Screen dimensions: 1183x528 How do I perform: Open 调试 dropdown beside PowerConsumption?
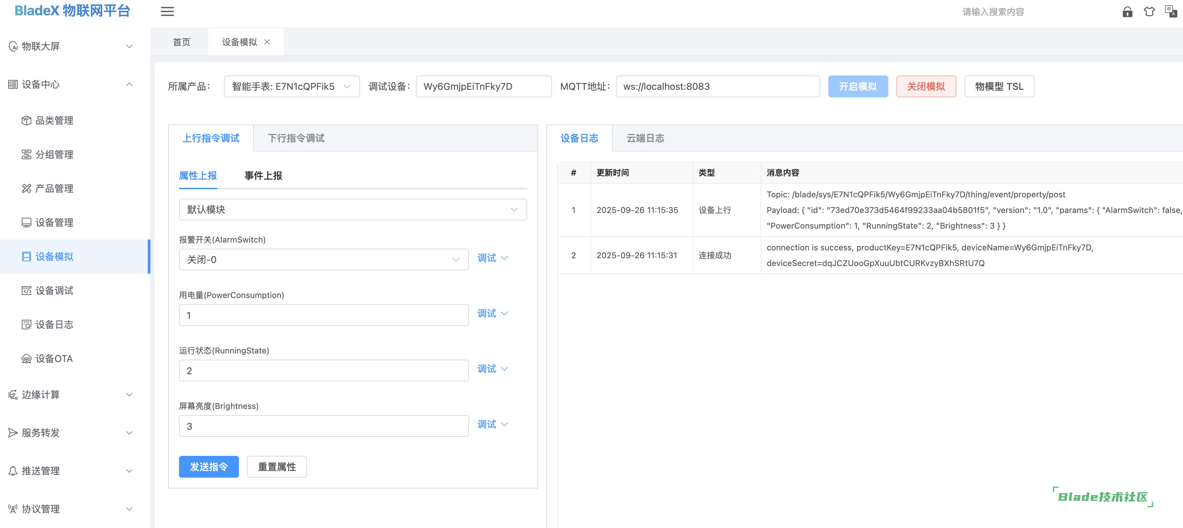tap(492, 314)
